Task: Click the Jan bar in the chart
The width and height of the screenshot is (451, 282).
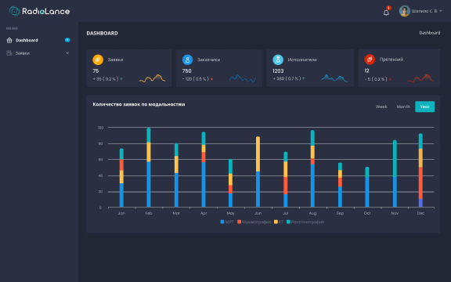Action: point(121,178)
